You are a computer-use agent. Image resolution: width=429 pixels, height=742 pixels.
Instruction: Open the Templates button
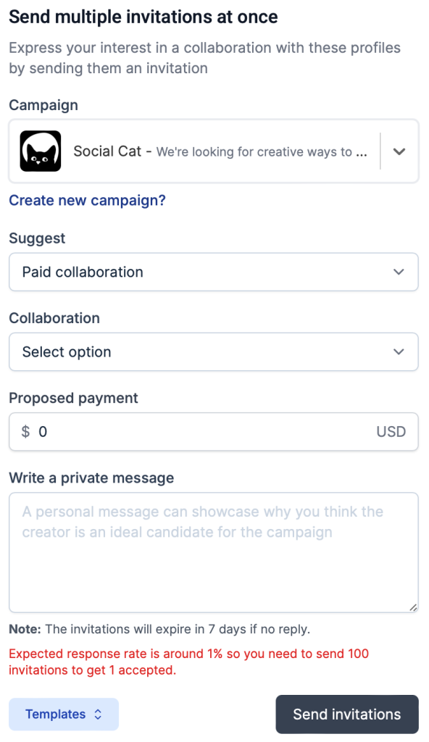click(x=64, y=714)
